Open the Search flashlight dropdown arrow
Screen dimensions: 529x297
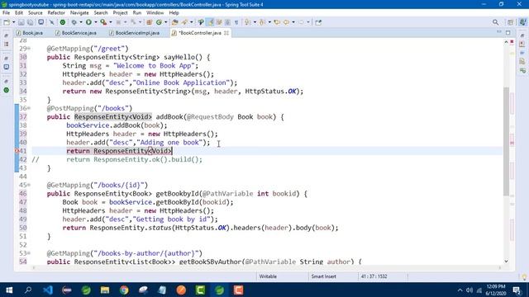click(191, 22)
